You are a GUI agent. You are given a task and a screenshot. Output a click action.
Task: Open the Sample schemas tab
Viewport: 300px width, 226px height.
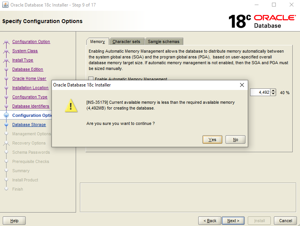(x=164, y=42)
